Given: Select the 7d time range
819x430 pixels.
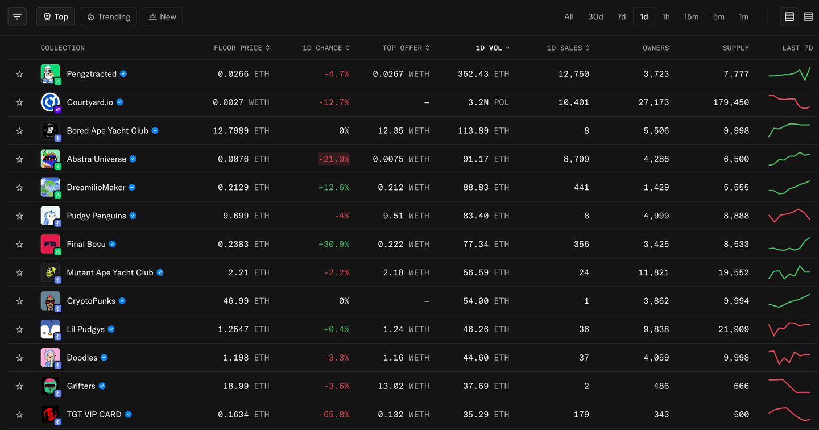Looking at the screenshot, I should coord(621,16).
